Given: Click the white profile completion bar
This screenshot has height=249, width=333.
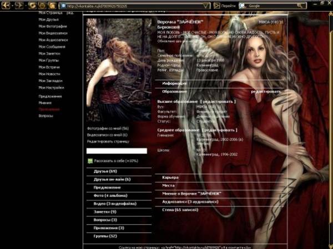Looking at the screenshot, I should (117, 151).
